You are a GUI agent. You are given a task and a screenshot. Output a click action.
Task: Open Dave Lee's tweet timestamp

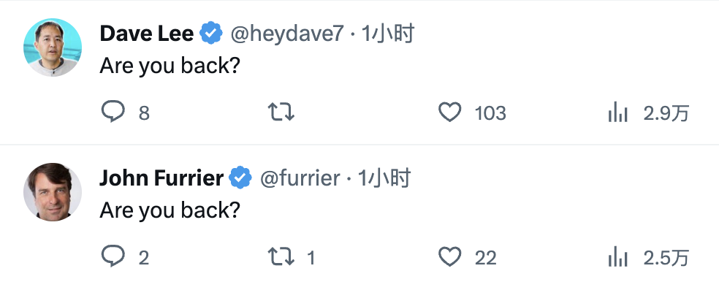[x=387, y=34]
